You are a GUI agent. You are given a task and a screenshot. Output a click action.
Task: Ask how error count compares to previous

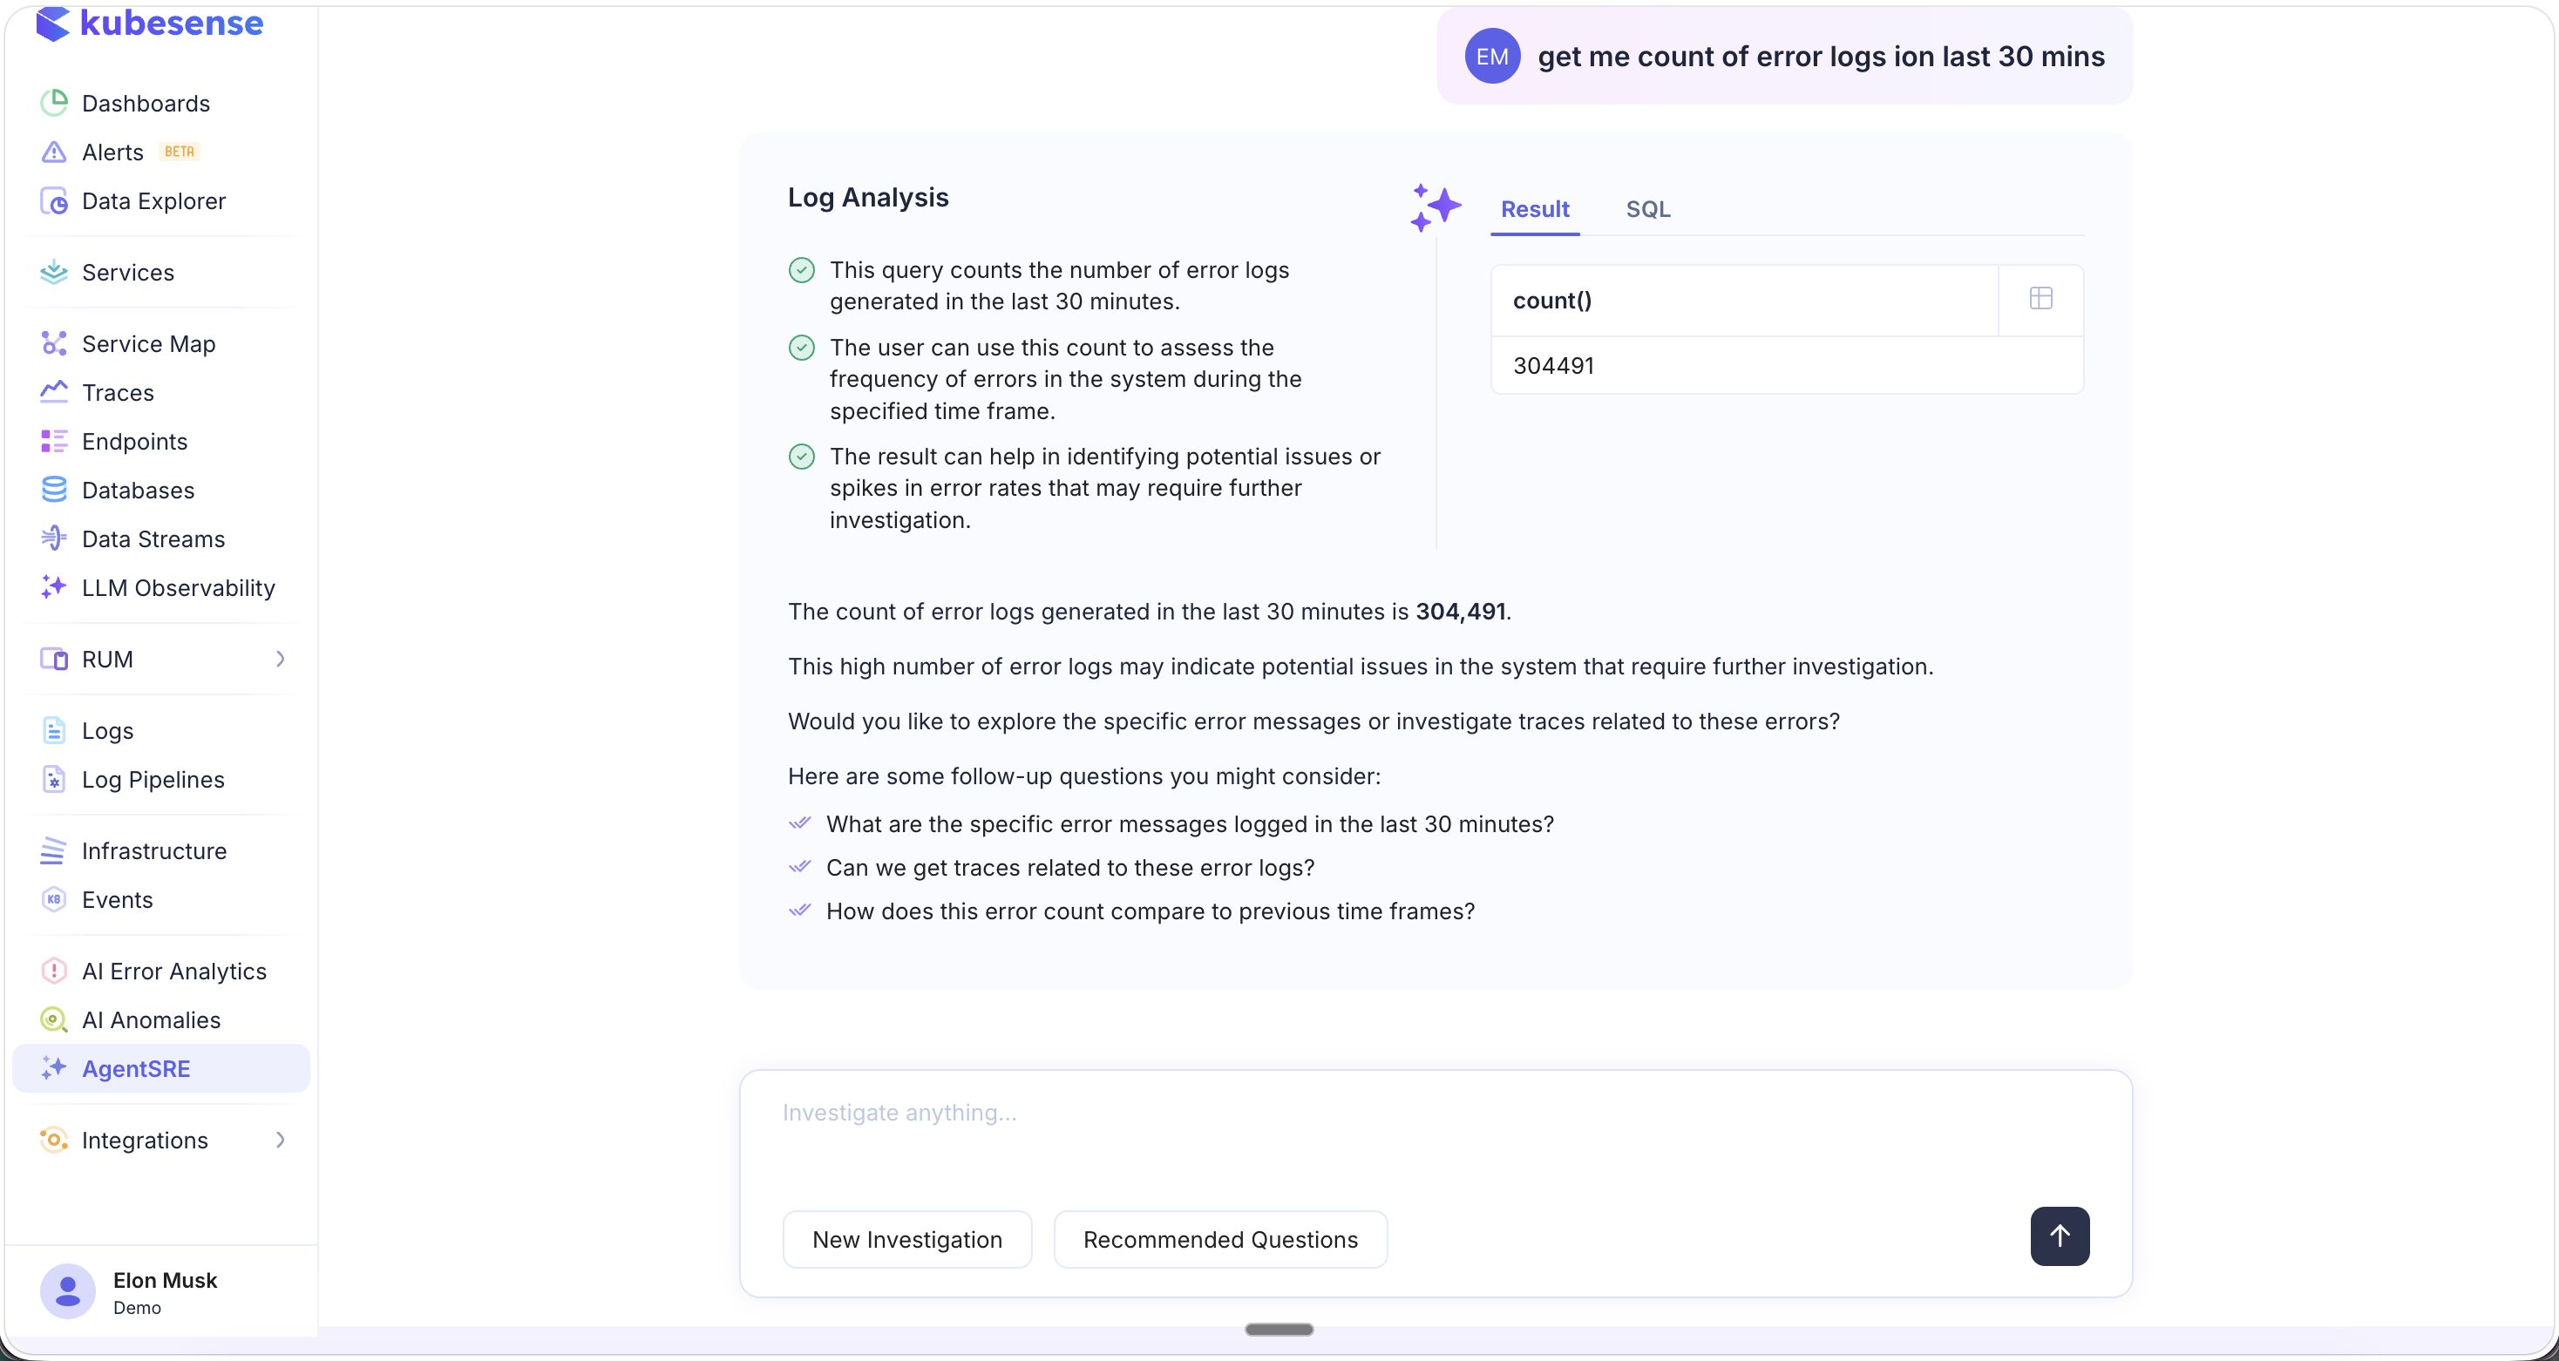point(1151,911)
